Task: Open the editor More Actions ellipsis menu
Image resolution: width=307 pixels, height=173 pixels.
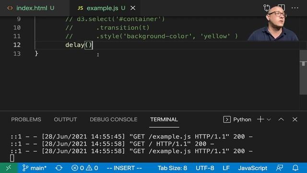Action: click(295, 8)
